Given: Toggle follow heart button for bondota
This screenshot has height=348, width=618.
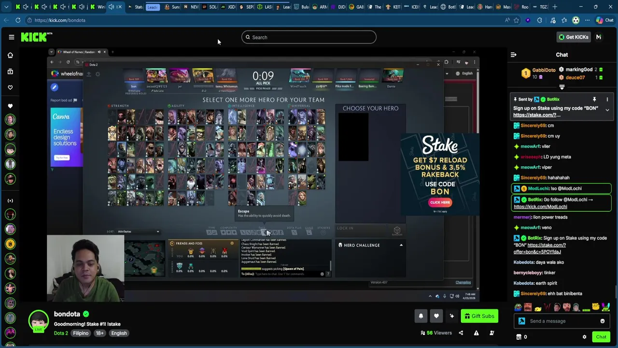Looking at the screenshot, I should coord(436,316).
